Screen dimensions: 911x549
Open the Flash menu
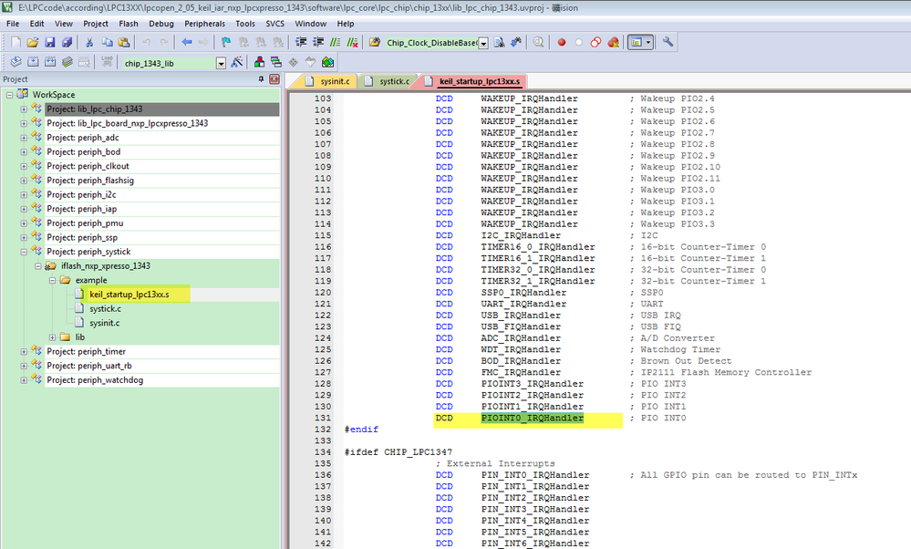[x=129, y=23]
